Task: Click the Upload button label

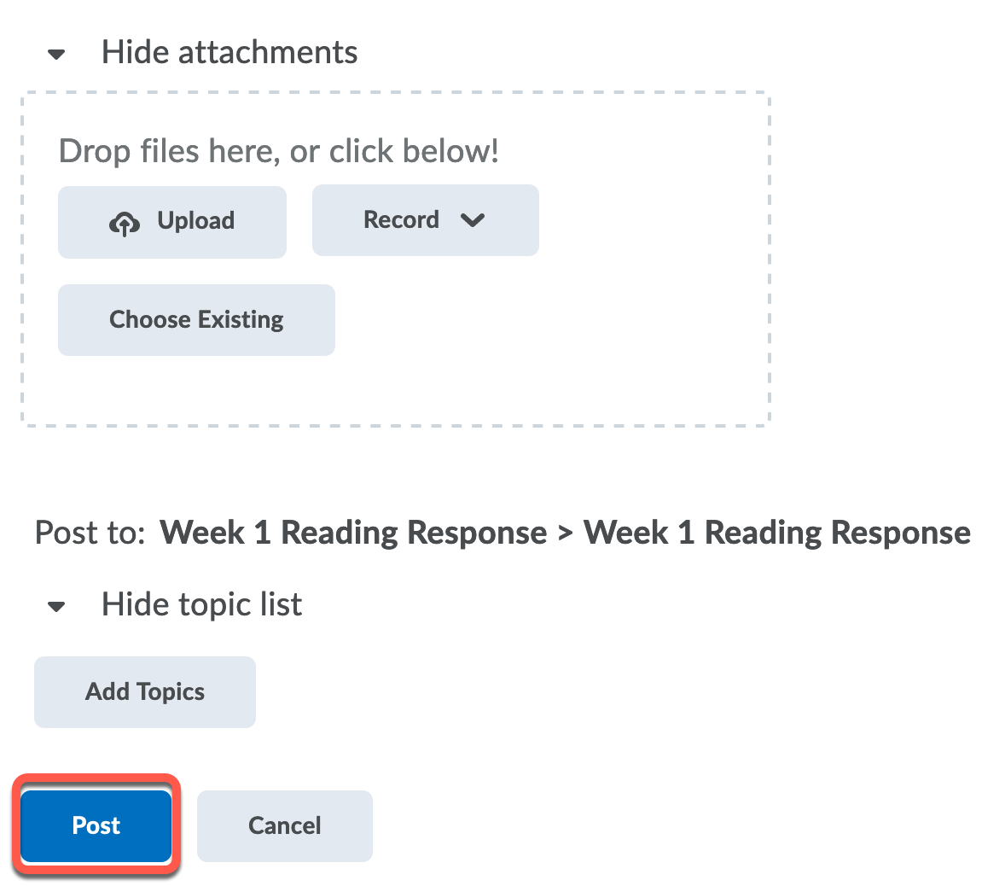Action: point(195,221)
